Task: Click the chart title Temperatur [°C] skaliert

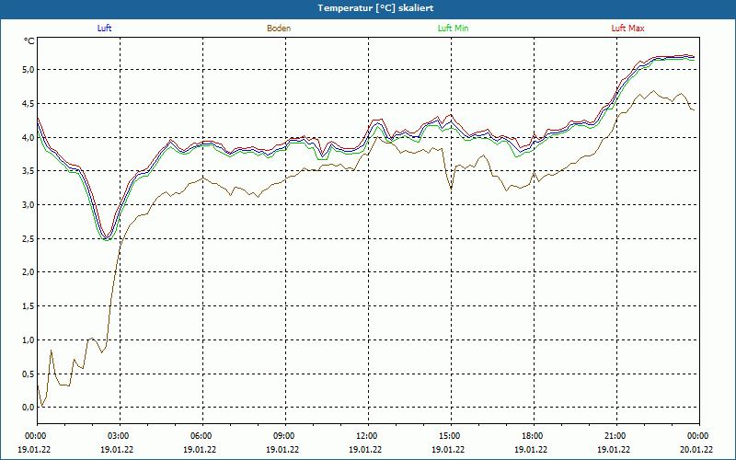Action: point(375,8)
